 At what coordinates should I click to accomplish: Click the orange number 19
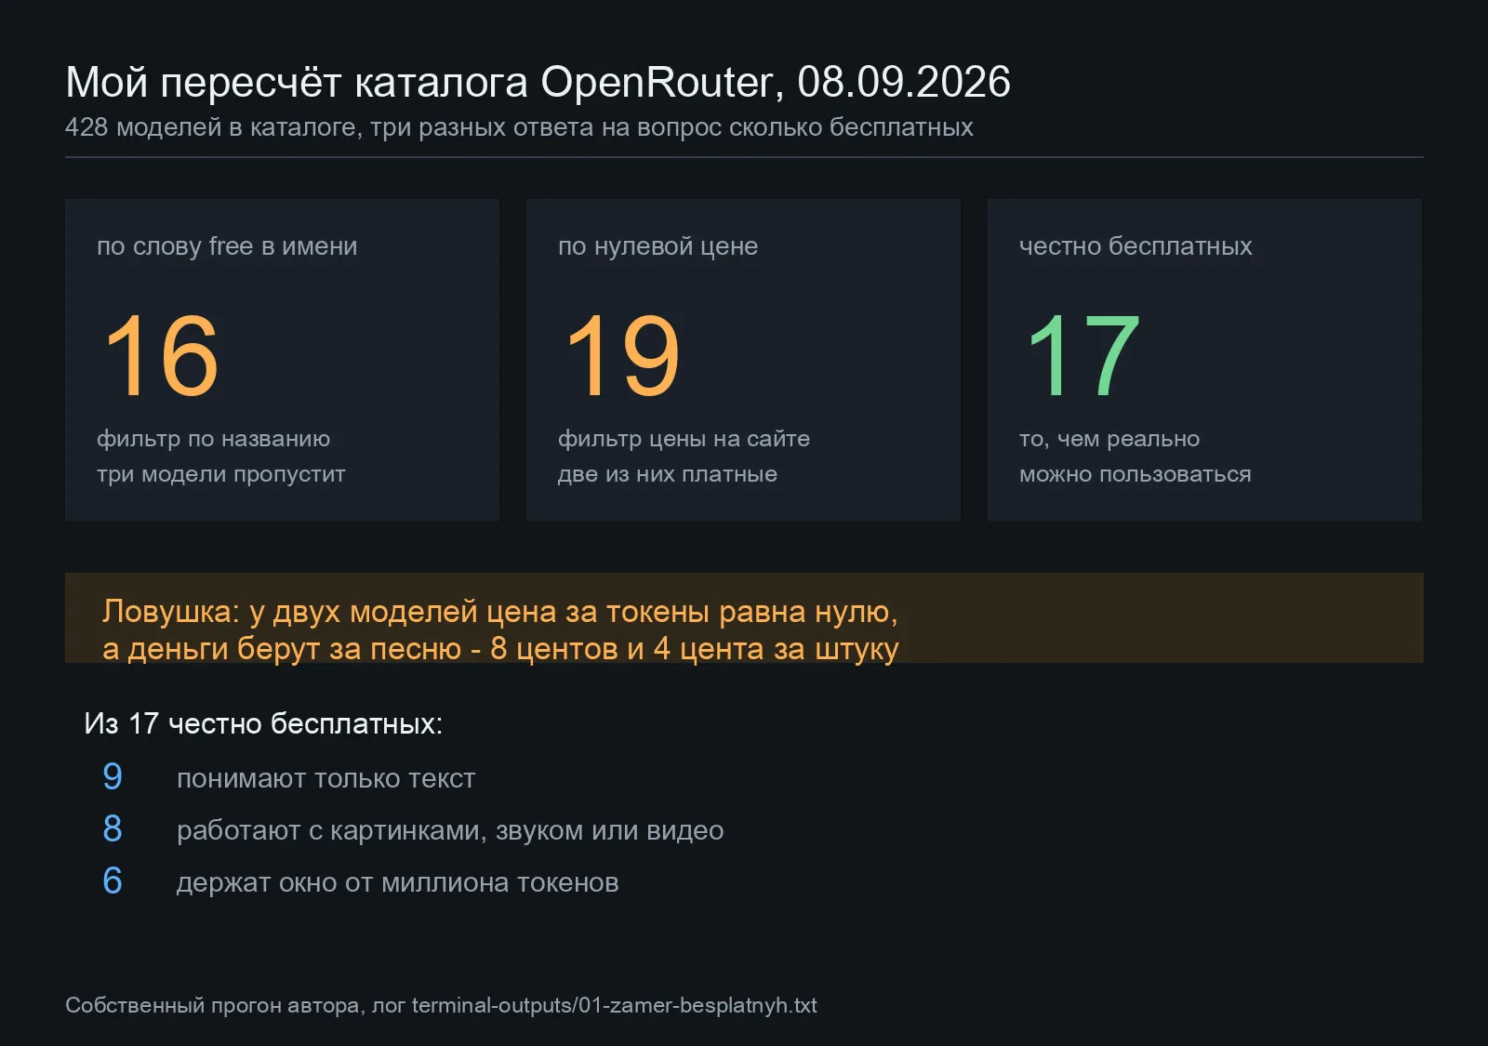pyautogui.click(x=622, y=355)
